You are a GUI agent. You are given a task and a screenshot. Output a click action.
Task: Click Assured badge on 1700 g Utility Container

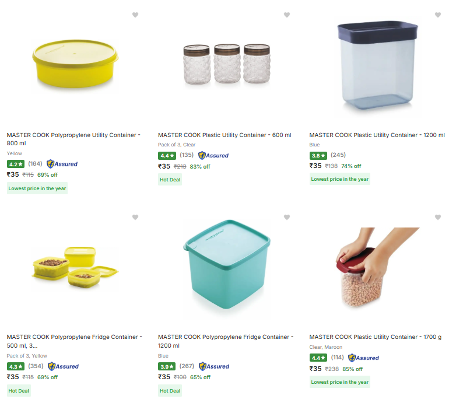coord(364,358)
